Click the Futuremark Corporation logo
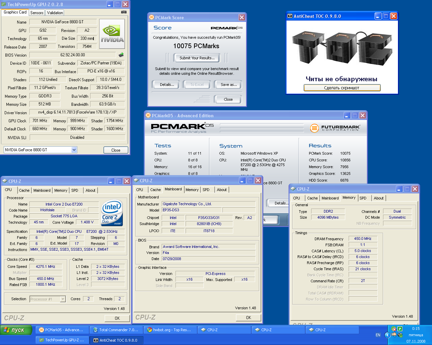 [335, 128]
